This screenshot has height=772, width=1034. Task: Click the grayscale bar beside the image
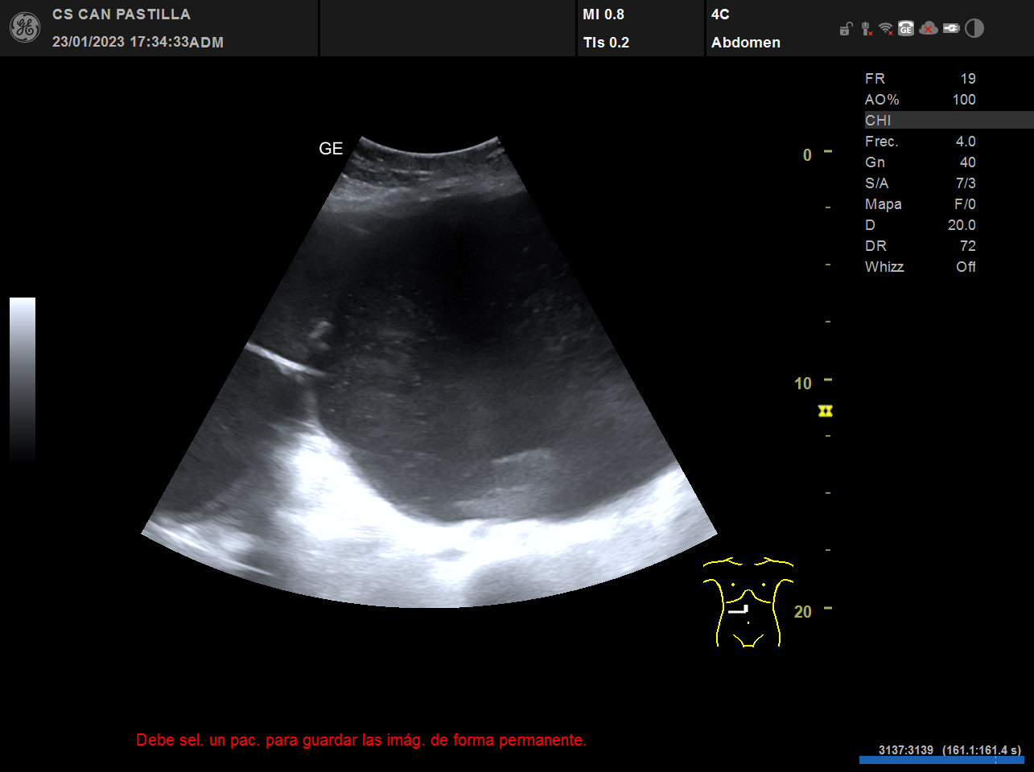click(23, 378)
